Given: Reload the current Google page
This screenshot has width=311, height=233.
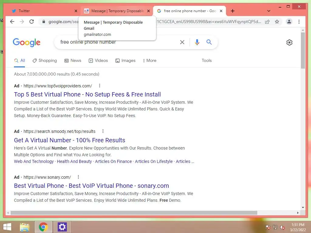Looking at the screenshot, I should point(32,22).
